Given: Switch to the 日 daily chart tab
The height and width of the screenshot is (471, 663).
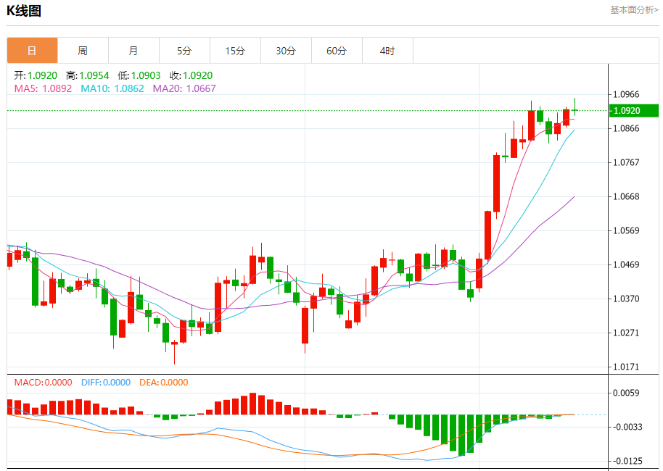Looking at the screenshot, I should (x=32, y=51).
